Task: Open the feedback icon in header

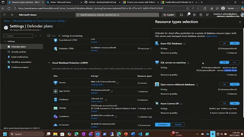Action: point(207,15)
